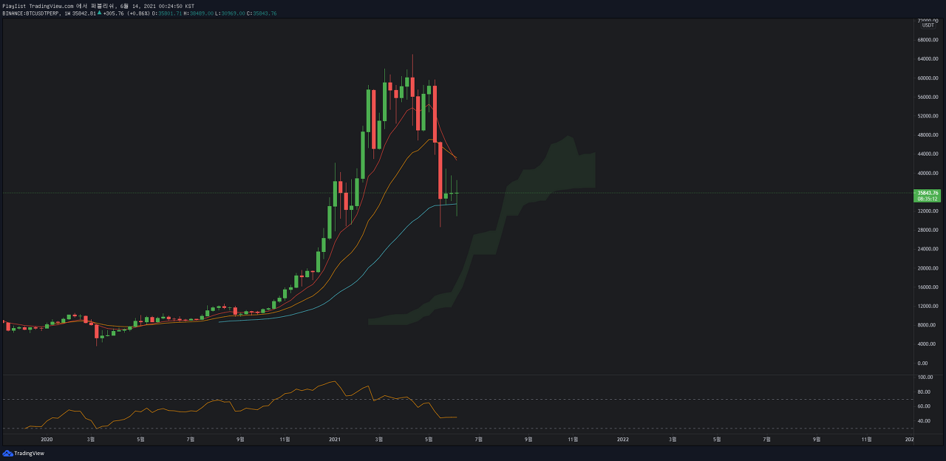This screenshot has width=946, height=461.
Task: Click the high value H:38489.00
Action: (x=198, y=13)
